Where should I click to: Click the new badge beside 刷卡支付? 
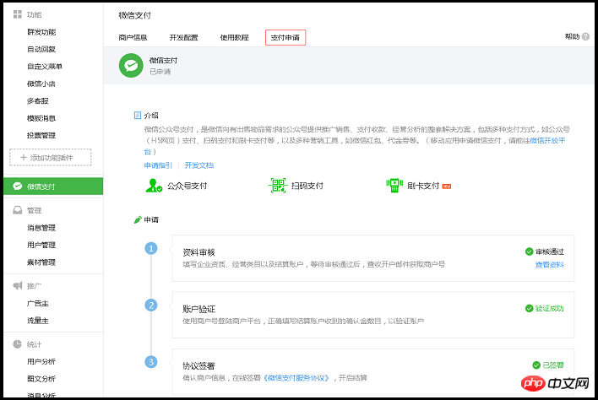click(x=447, y=186)
